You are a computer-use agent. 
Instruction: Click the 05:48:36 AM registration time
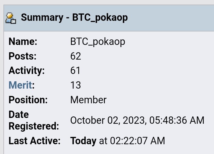[x=177, y=120]
